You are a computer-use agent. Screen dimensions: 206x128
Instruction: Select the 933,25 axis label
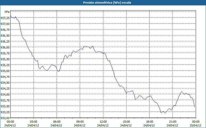point(5,112)
